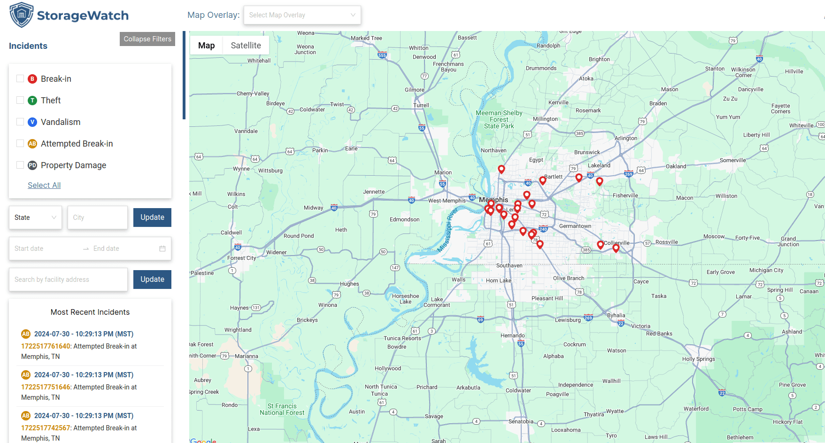Expand the State dropdown
The image size is (825, 443).
[35, 218]
